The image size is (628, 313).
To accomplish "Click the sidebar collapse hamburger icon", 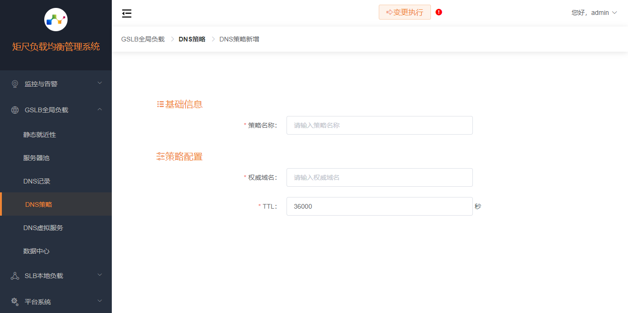I will pyautogui.click(x=126, y=13).
